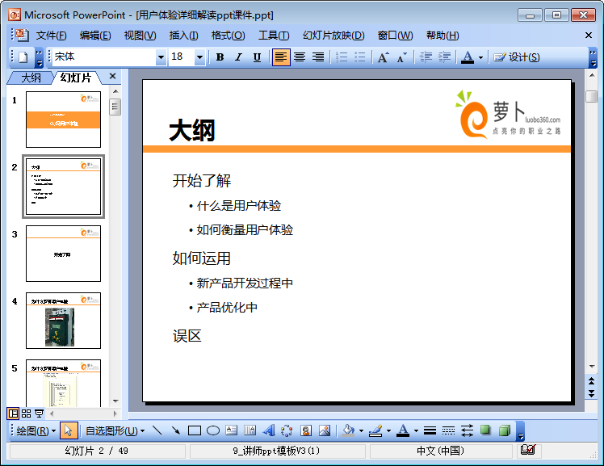
Task: Select slide 4 thumbnail
Action: coord(63,320)
